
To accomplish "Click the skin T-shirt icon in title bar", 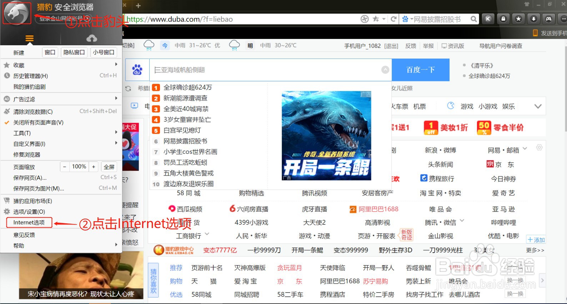I will click(527, 4).
